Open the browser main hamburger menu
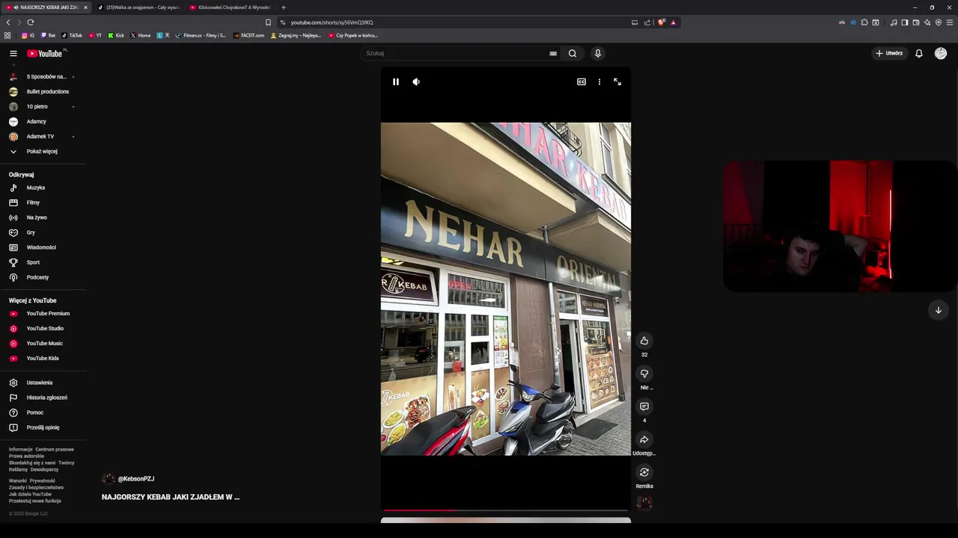 (950, 22)
